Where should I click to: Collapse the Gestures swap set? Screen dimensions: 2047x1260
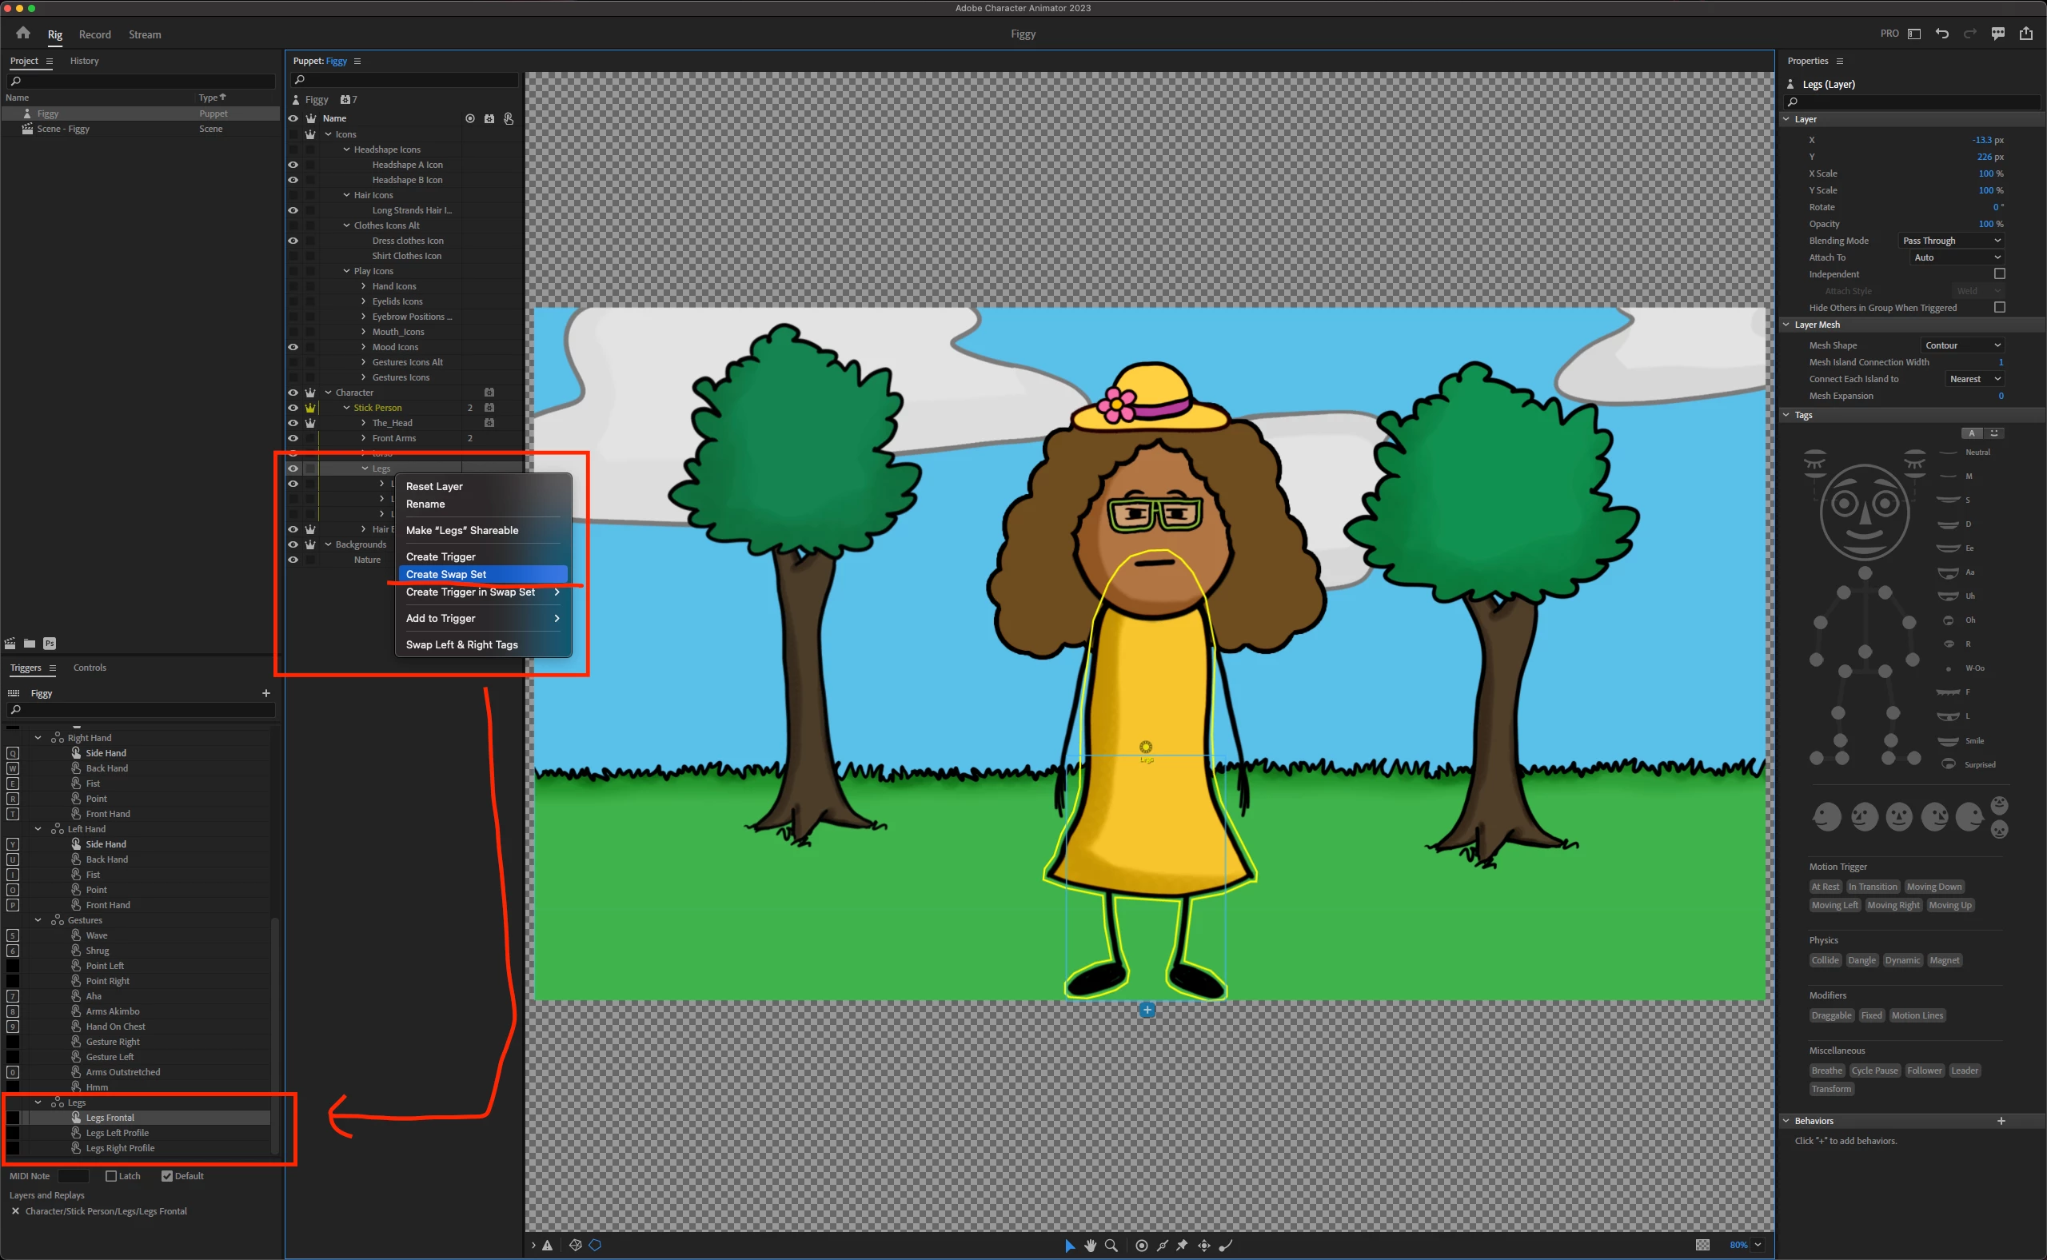coord(38,920)
